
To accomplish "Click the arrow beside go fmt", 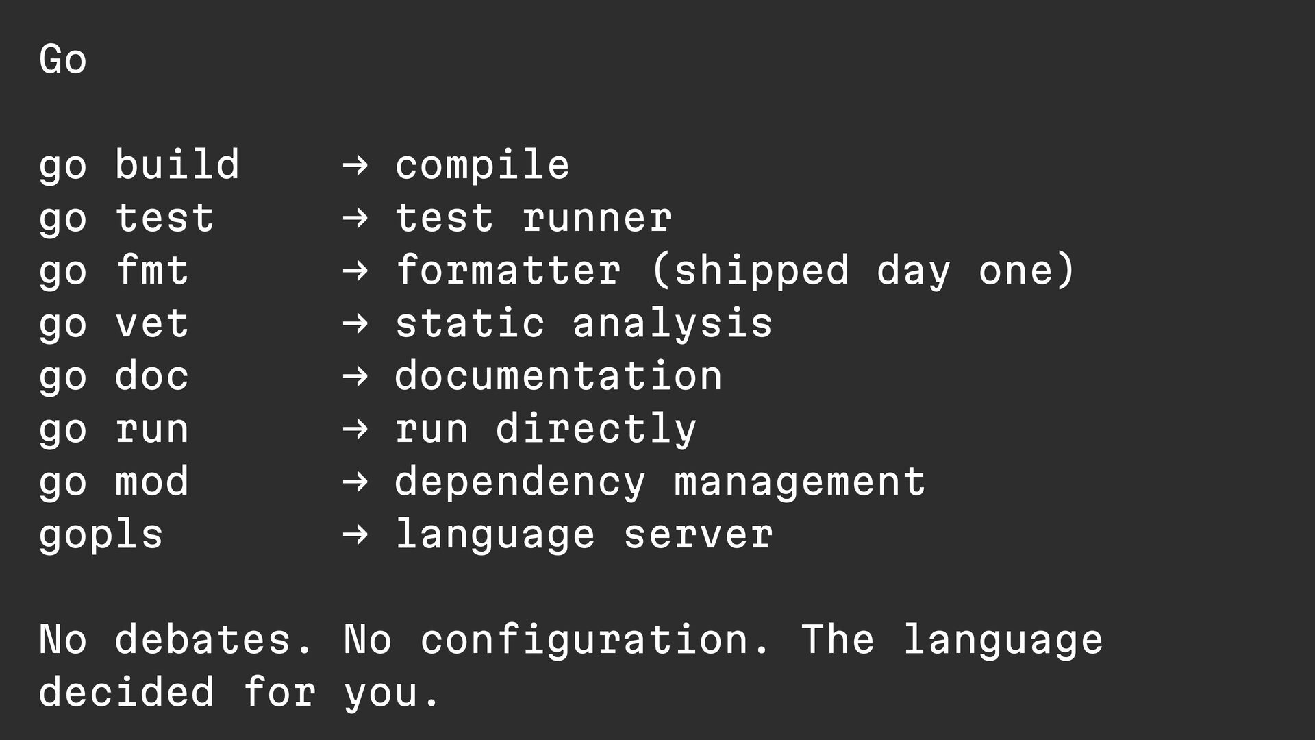I will [x=355, y=271].
